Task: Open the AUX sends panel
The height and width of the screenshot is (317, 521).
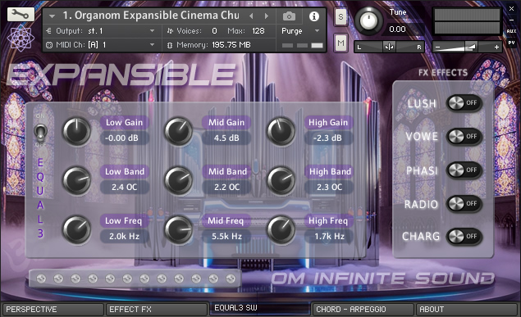Action: click(x=511, y=31)
